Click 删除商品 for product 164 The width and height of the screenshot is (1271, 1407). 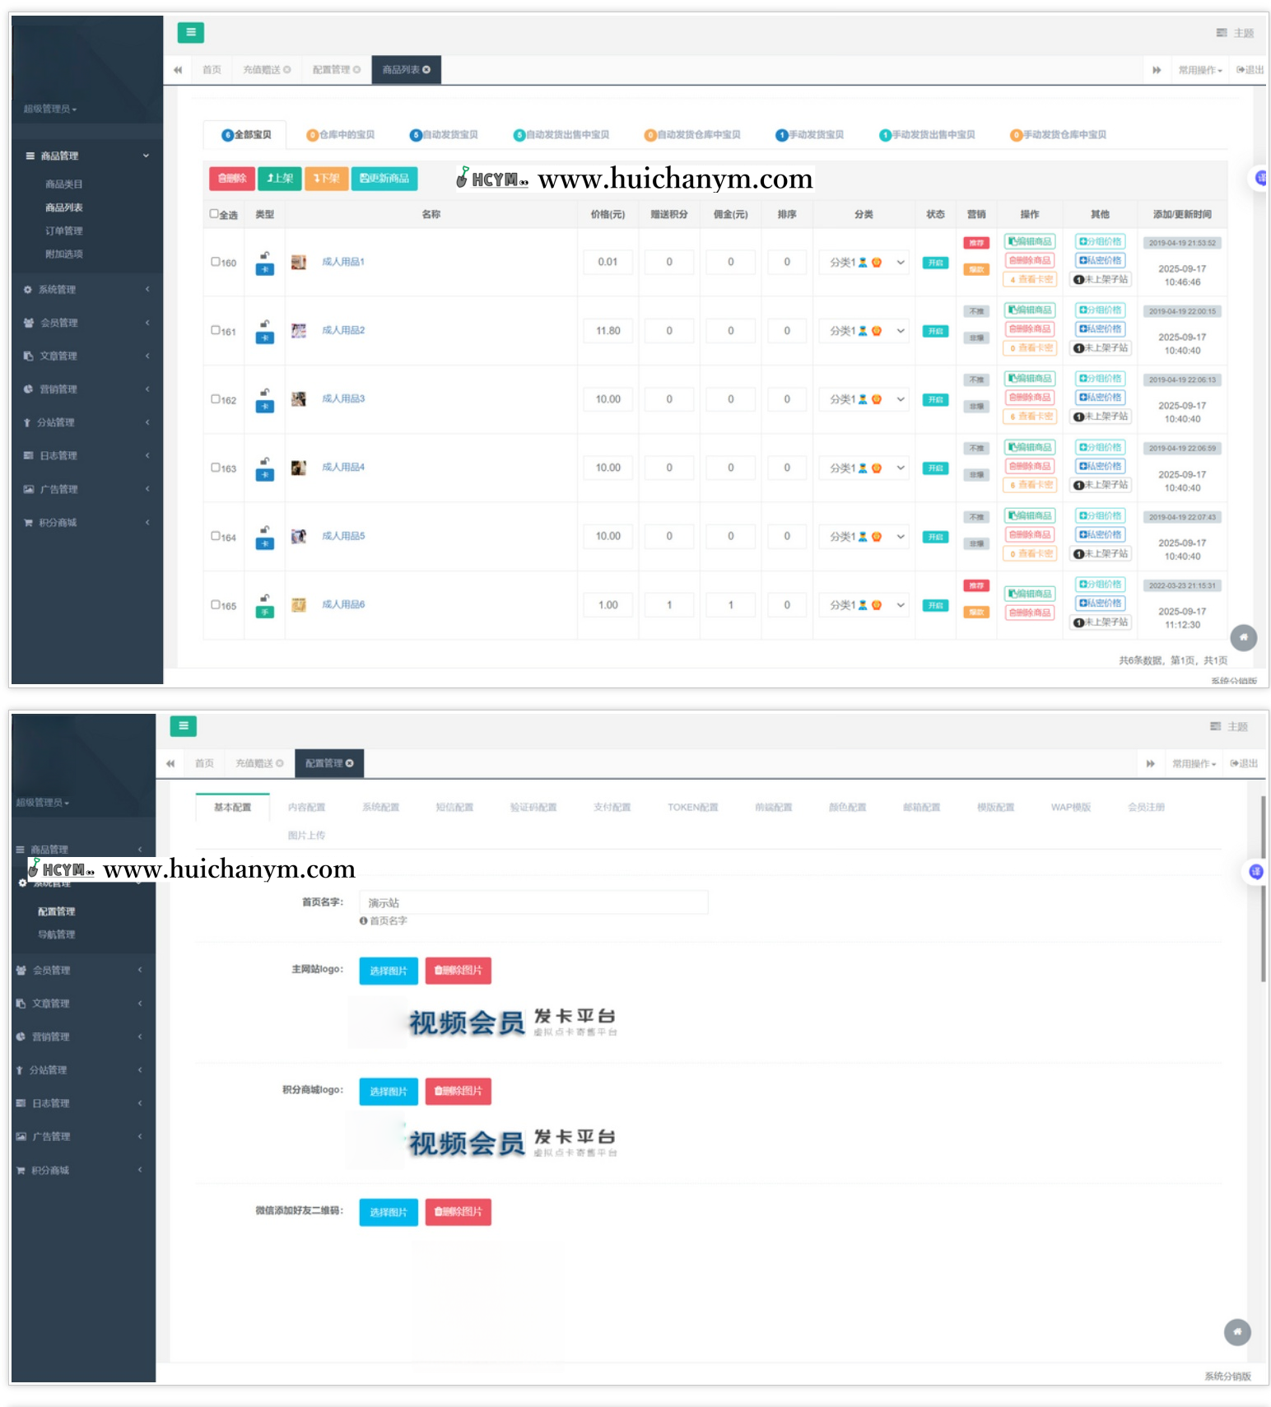1030,535
